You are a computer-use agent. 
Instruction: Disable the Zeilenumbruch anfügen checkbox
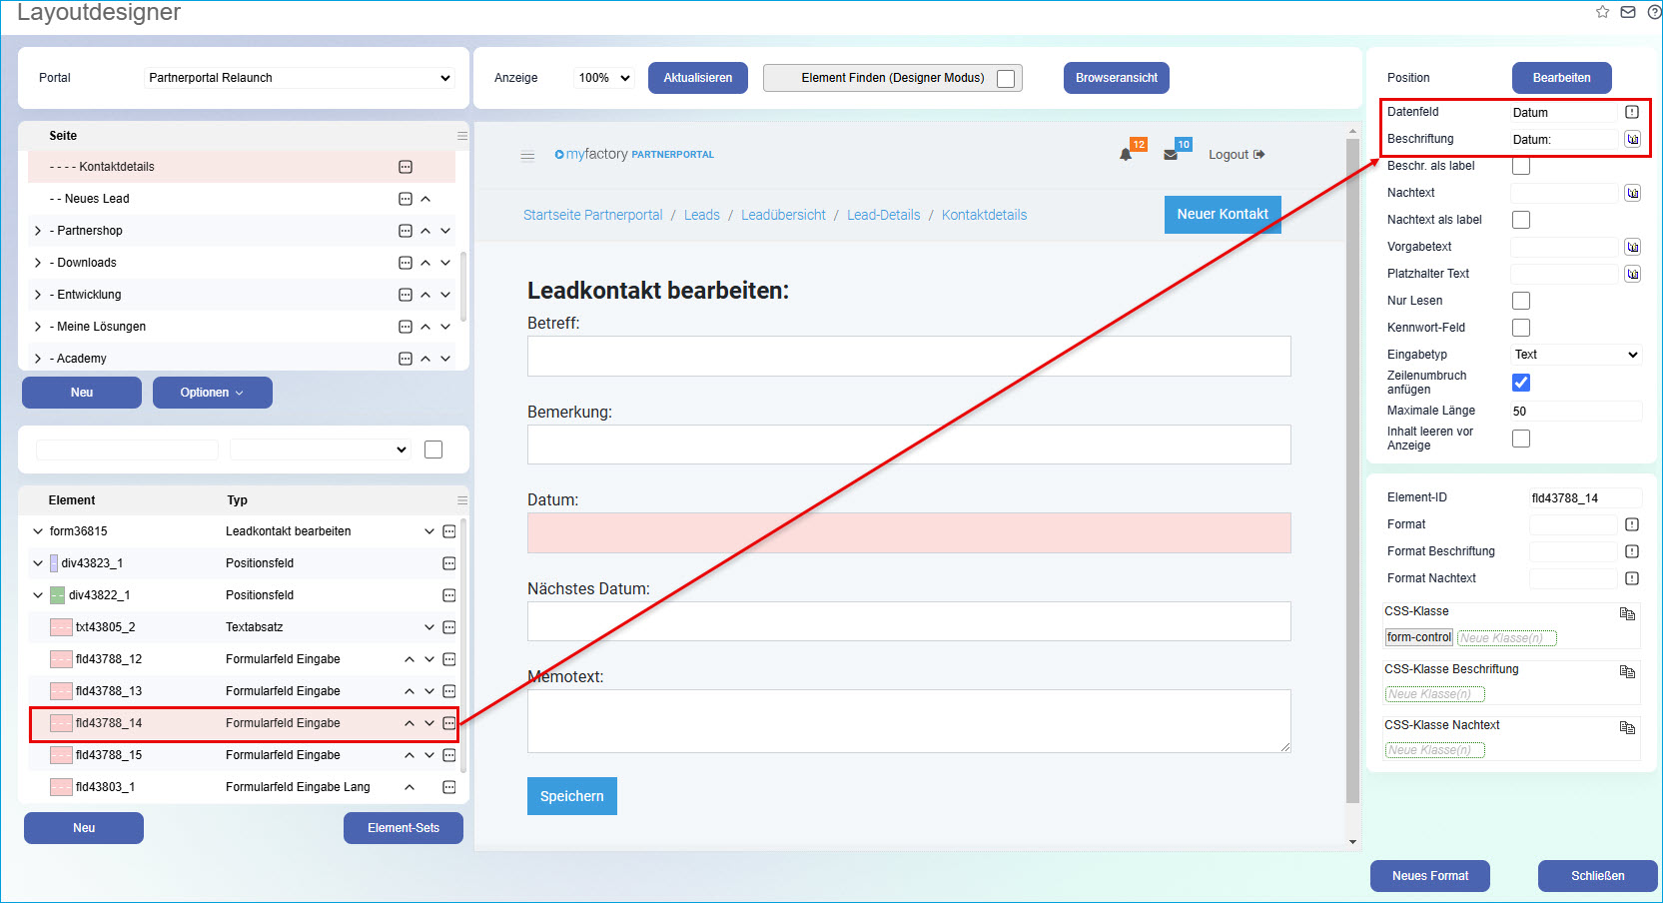pos(1521,382)
